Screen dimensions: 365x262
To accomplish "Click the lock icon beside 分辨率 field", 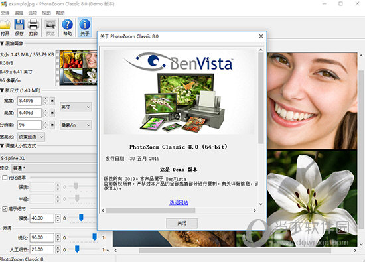I will [52, 125].
